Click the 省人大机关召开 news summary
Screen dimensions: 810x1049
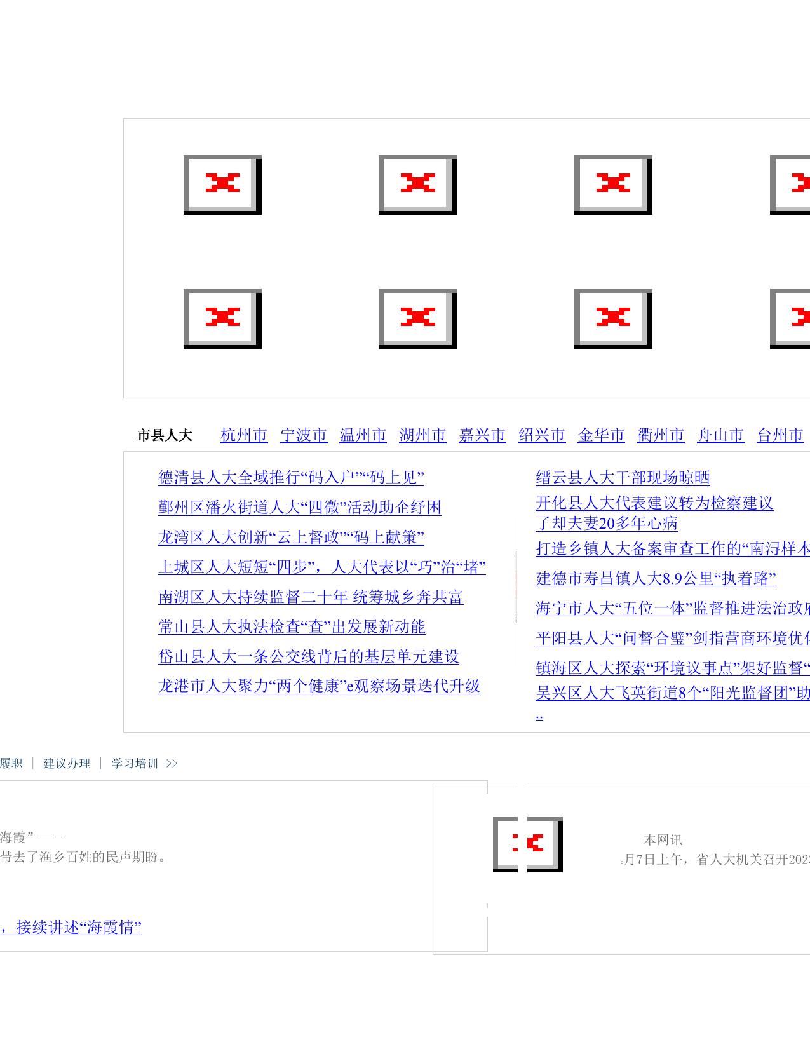(x=716, y=860)
